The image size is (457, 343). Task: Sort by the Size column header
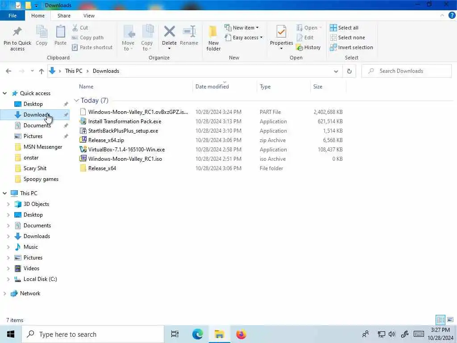[x=318, y=87]
